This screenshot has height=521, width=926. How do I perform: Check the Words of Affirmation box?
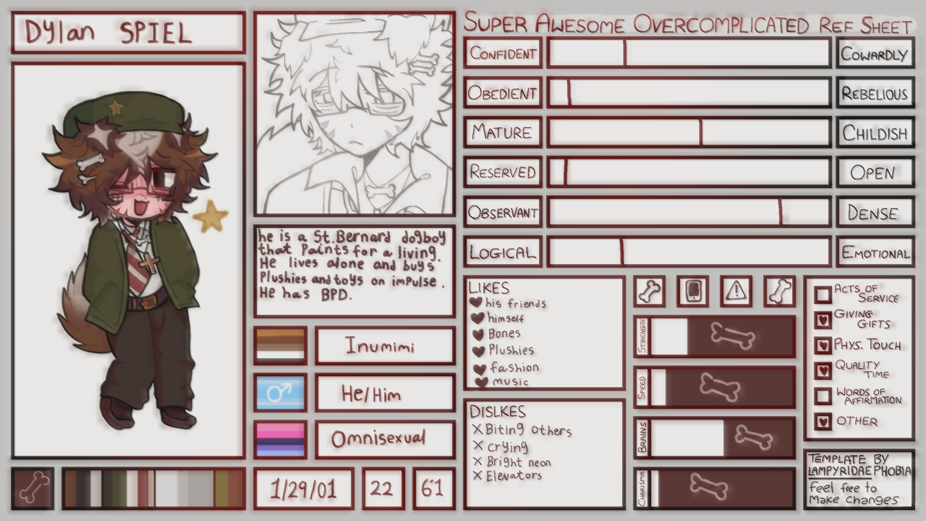point(823,396)
